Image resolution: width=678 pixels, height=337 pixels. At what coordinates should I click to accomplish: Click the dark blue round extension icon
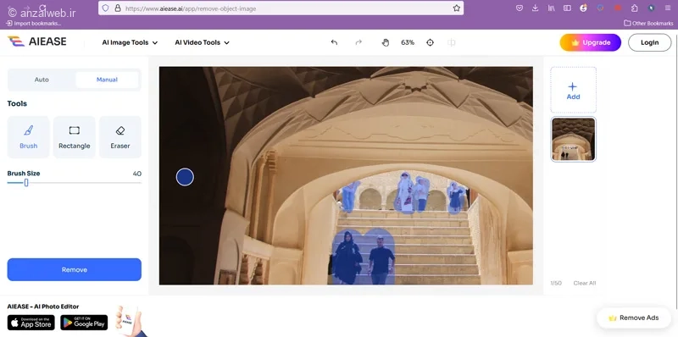tap(651, 8)
